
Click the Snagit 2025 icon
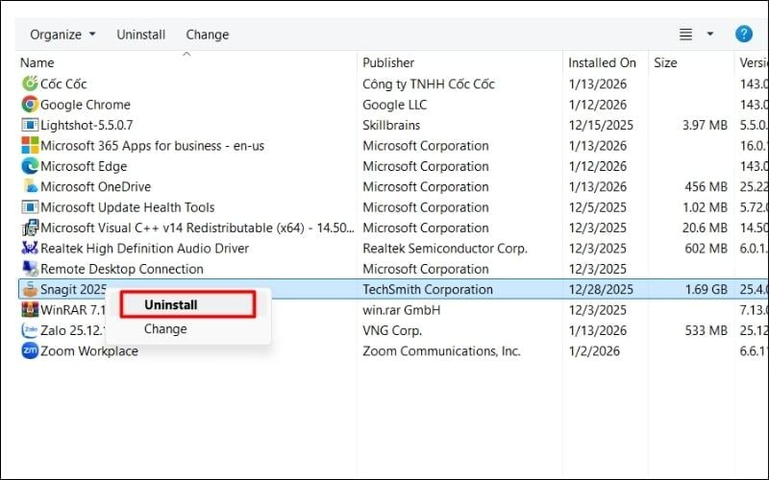(x=30, y=289)
